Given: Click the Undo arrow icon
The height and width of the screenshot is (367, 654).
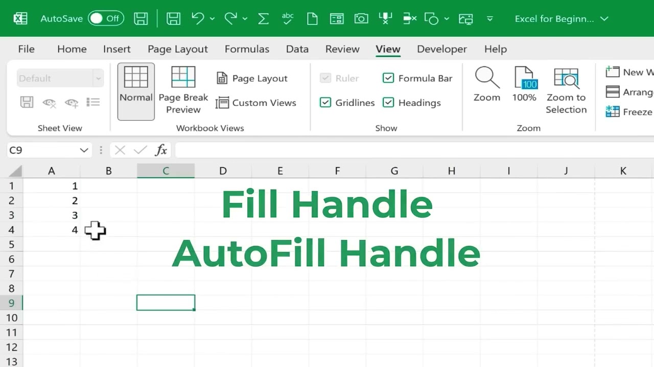Looking at the screenshot, I should click(x=198, y=18).
